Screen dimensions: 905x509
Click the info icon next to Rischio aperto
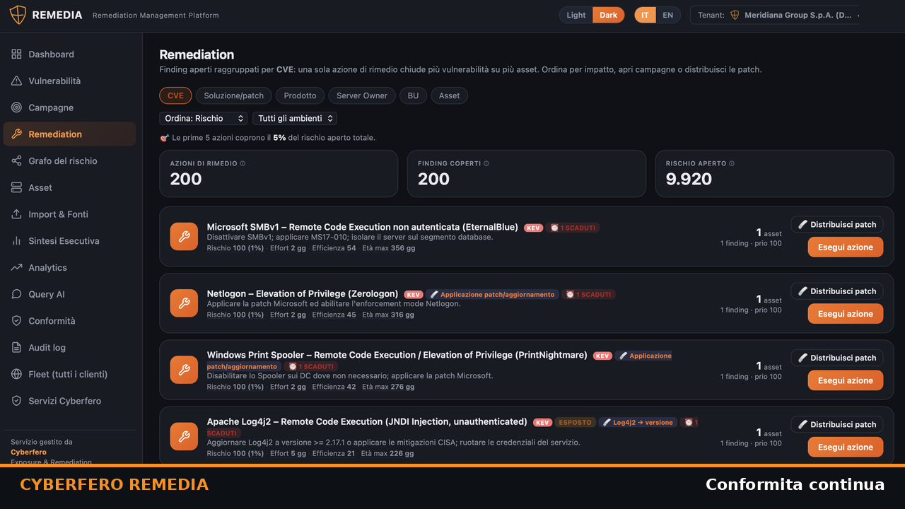[732, 163]
